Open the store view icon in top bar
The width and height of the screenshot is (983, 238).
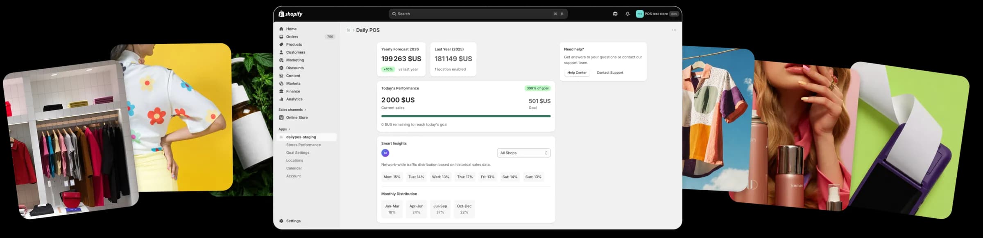pyautogui.click(x=615, y=14)
